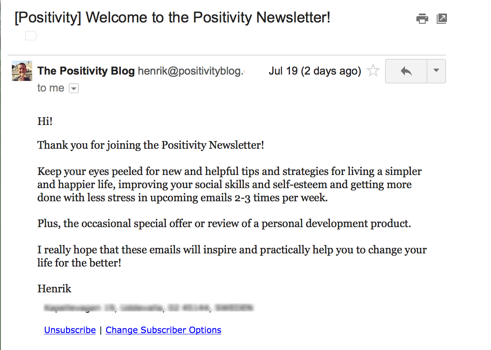Click the 'Thank you for joining' paragraph
This screenshot has width=491, height=350.
[x=151, y=145]
